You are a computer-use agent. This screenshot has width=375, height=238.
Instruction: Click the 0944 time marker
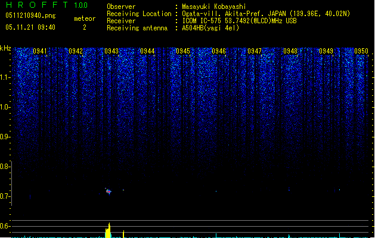tap(147, 51)
